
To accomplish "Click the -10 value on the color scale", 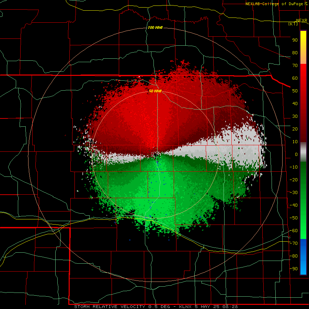I will point(294,167).
